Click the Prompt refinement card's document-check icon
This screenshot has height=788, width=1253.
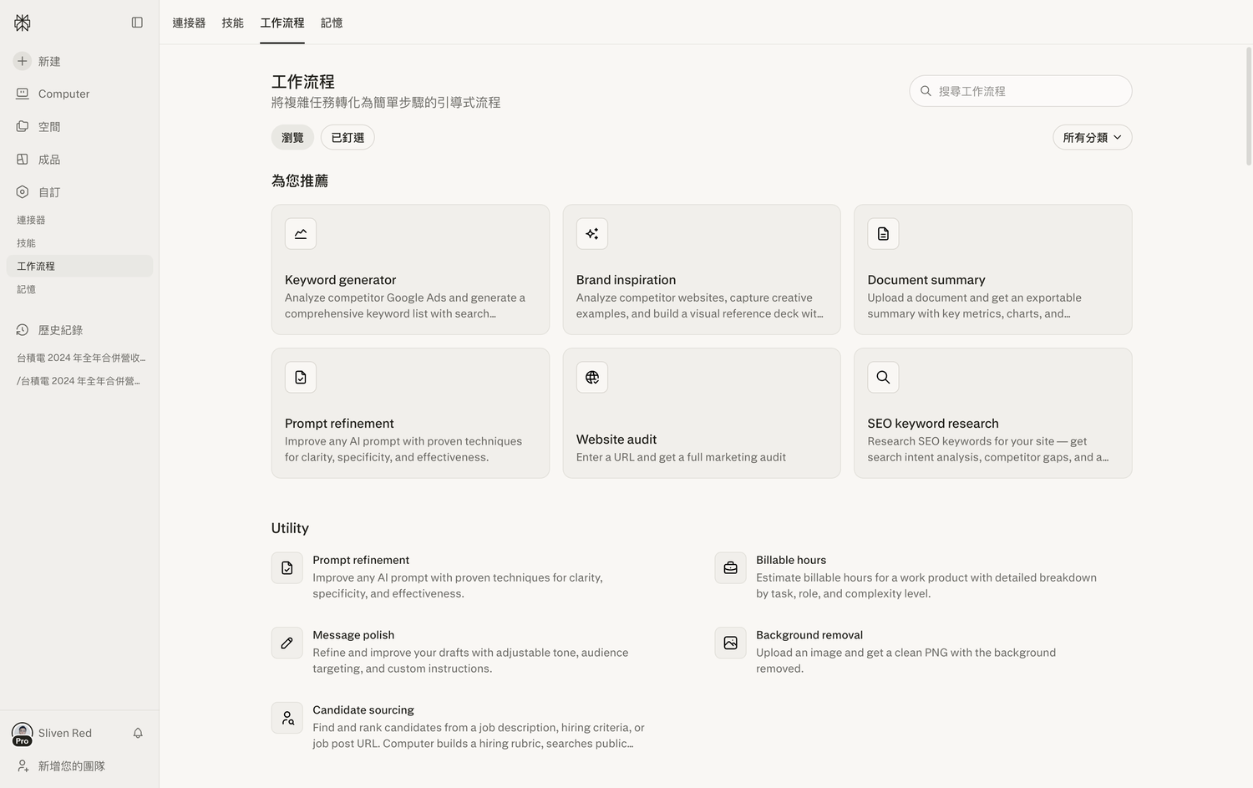coord(301,378)
